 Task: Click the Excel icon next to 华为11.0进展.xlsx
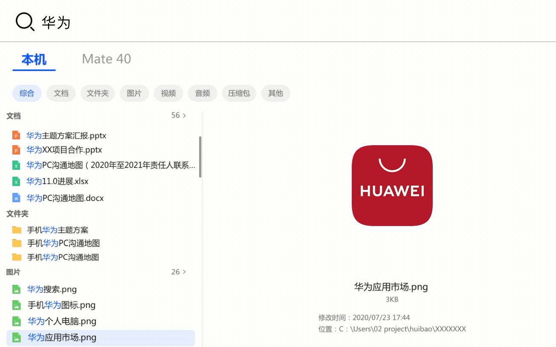point(16,181)
